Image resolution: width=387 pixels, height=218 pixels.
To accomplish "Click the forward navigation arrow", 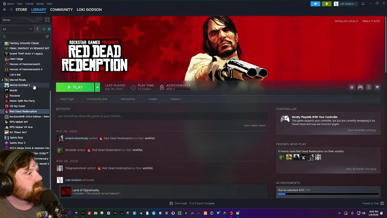I will pyautogui.click(x=11, y=10).
